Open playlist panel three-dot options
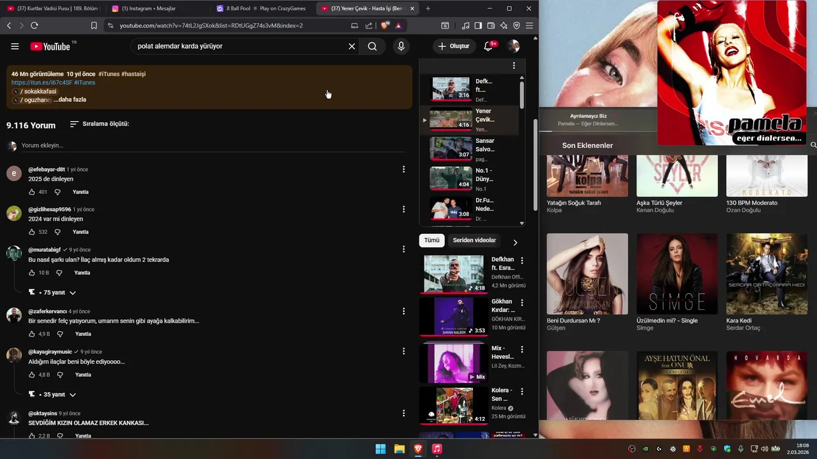The image size is (817, 459). pos(514,65)
